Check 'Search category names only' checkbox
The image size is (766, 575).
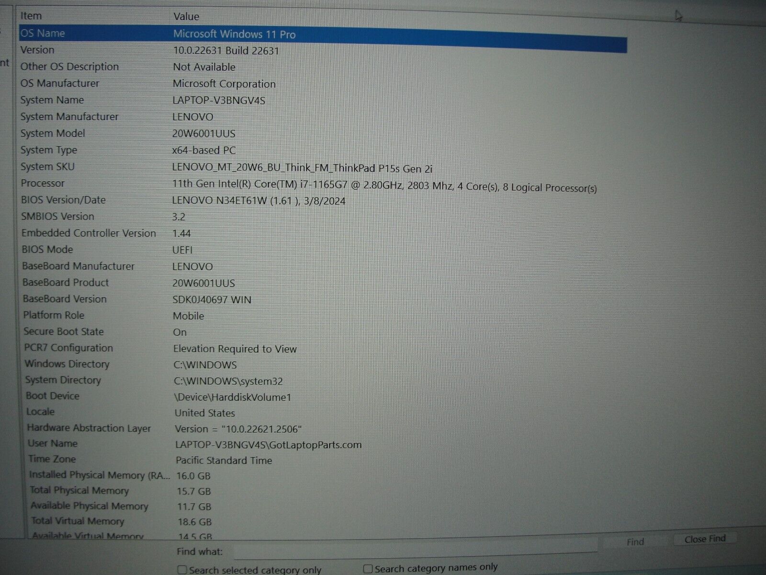pyautogui.click(x=368, y=569)
